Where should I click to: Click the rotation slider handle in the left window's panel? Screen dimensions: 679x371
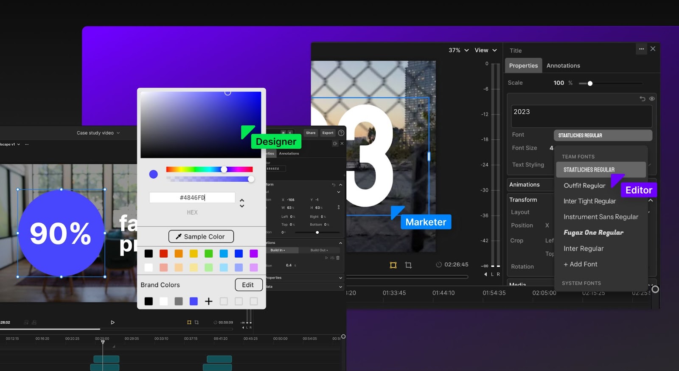[317, 232]
